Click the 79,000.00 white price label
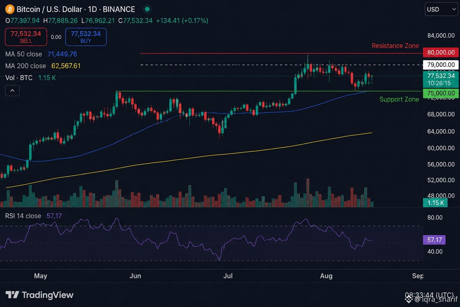460x307 pixels. coord(441,65)
